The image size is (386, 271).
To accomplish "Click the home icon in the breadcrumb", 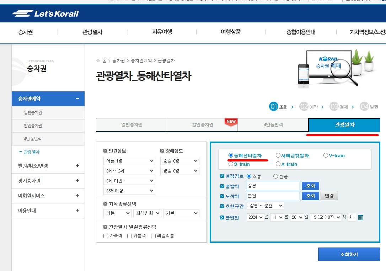I will coord(98,60).
